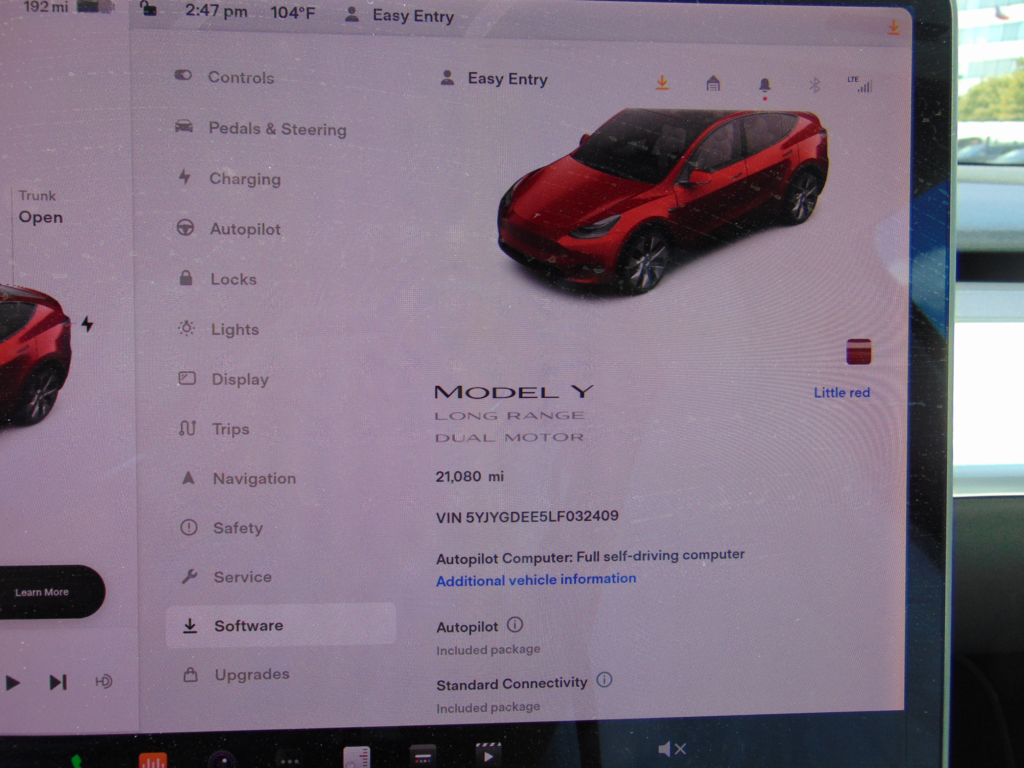Click the unlocked padlock icon in status bar
This screenshot has width=1024, height=768.
pyautogui.click(x=148, y=8)
